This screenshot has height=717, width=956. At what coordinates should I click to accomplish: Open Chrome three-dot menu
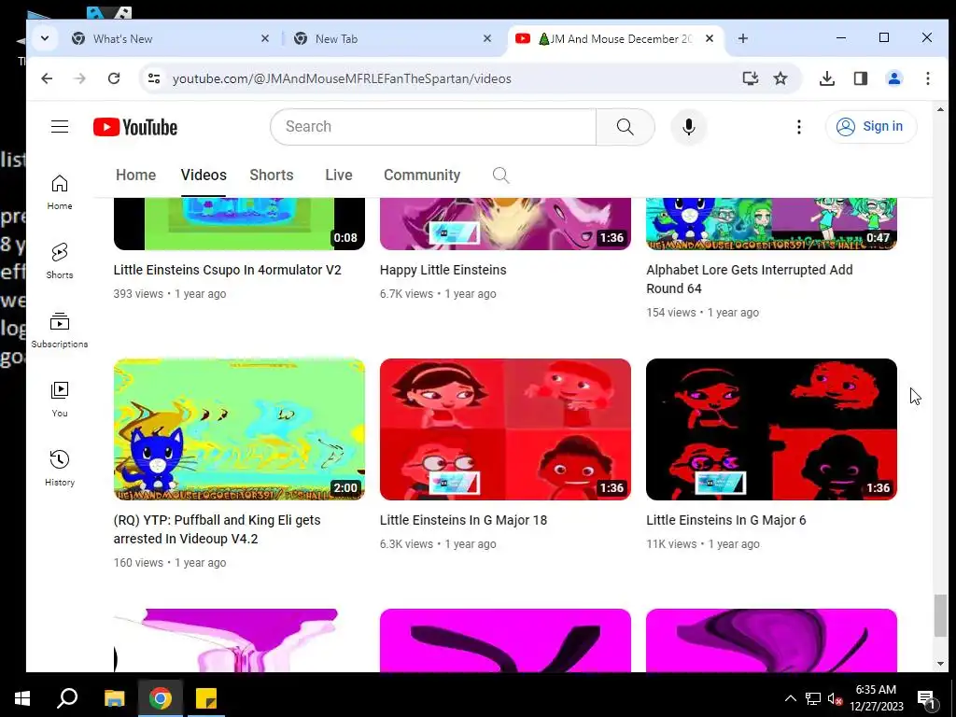click(x=927, y=78)
